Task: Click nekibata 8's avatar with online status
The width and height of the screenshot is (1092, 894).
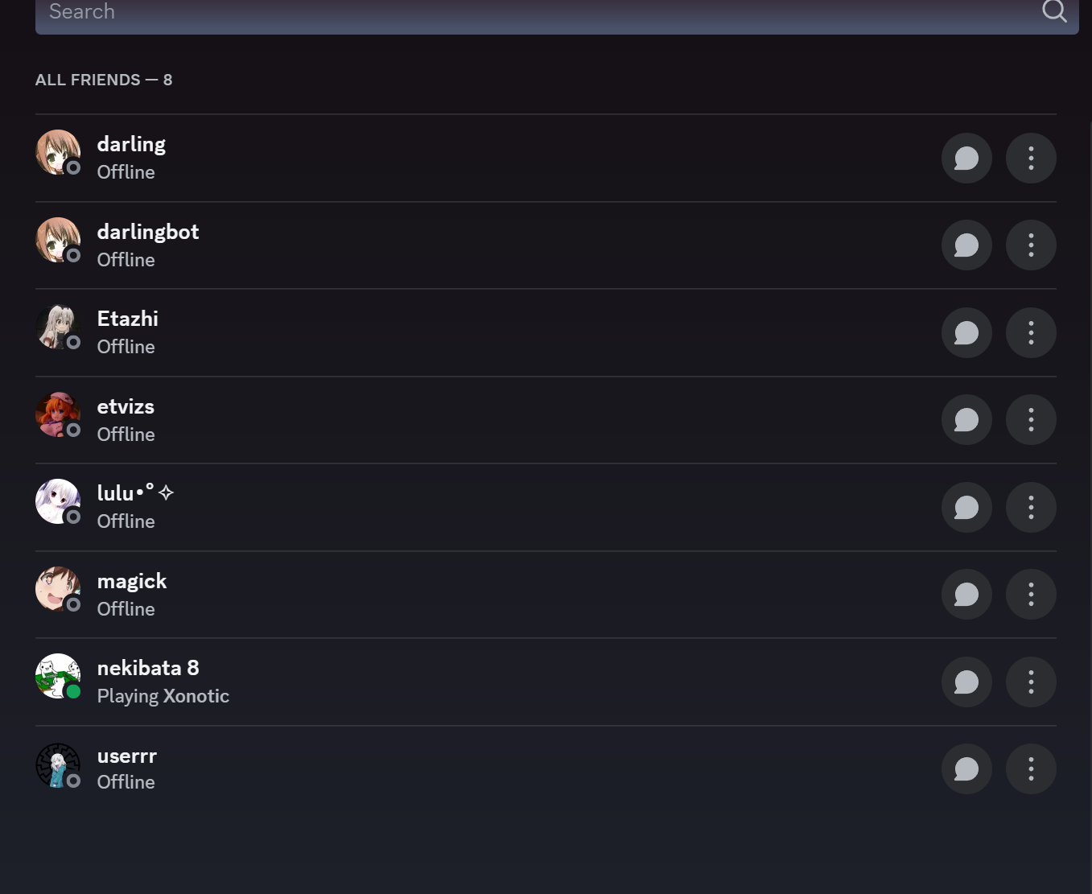Action: click(x=58, y=676)
